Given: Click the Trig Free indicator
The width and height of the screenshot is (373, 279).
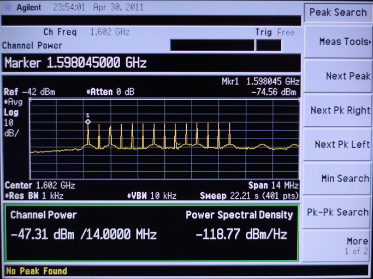Looking at the screenshot, I should point(275,33).
